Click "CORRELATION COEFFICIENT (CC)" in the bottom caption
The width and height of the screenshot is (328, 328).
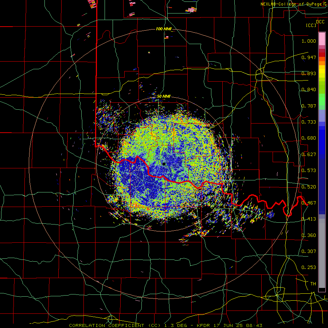point(115,325)
